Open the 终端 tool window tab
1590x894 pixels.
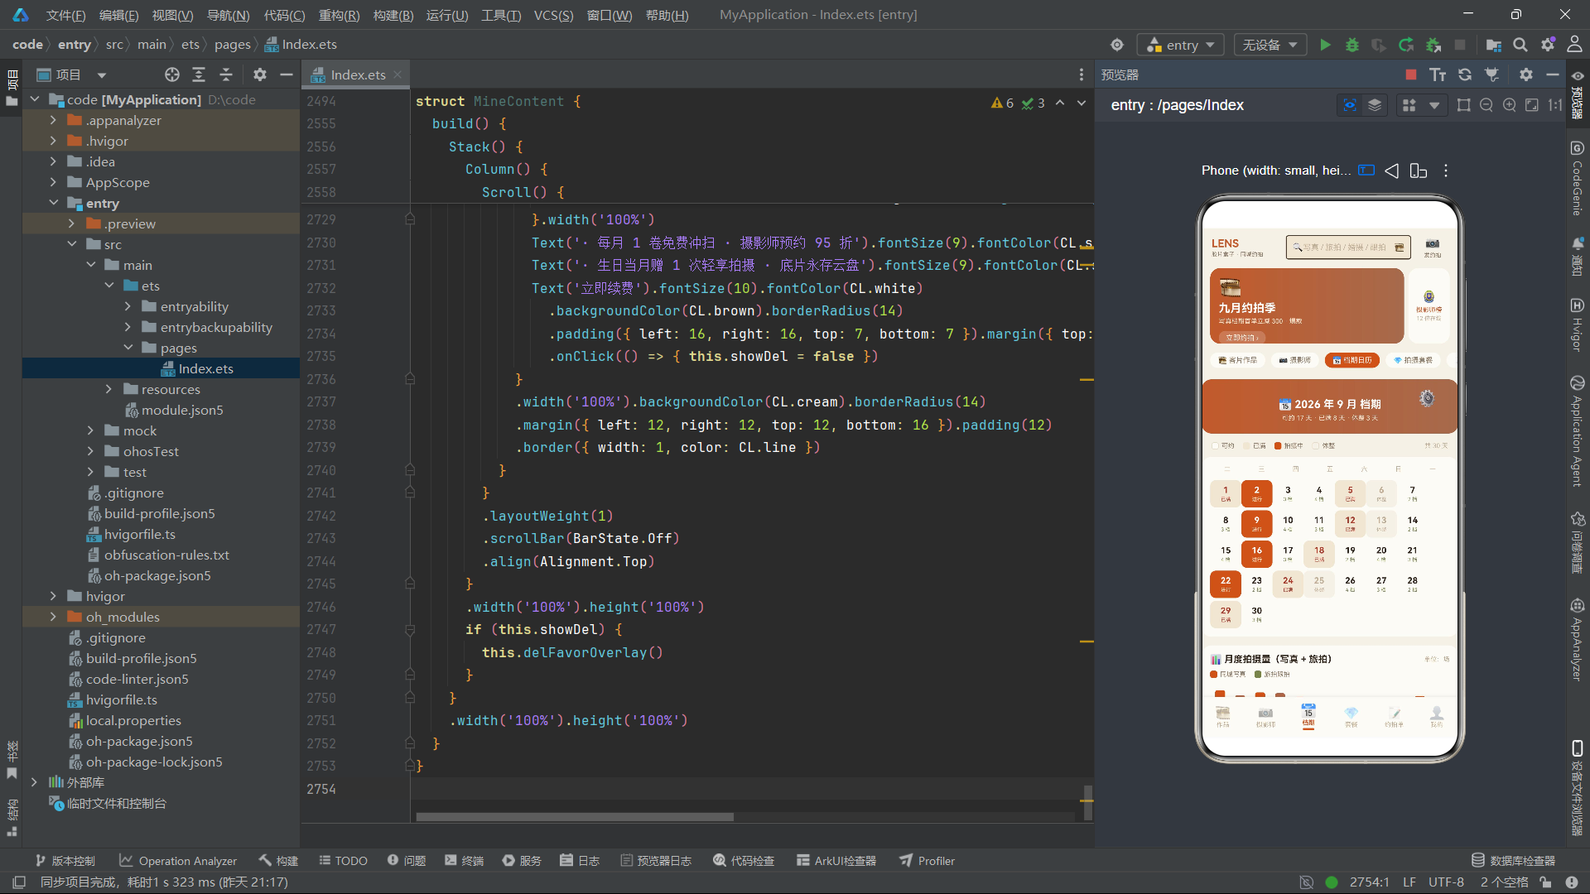coord(464,861)
